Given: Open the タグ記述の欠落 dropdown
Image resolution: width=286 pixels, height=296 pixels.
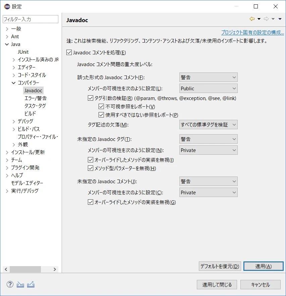Looking at the screenshot, I should pos(208,125).
